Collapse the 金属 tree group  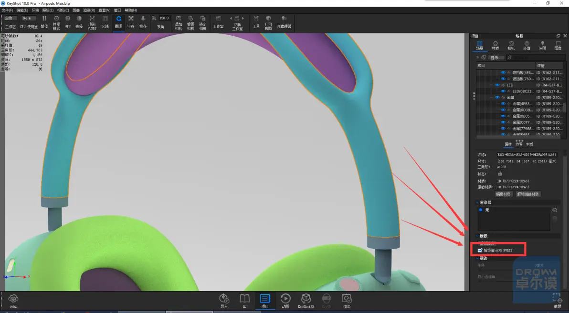491,98
